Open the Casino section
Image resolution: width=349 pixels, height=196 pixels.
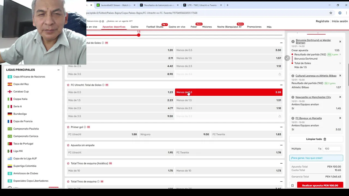[134, 27]
